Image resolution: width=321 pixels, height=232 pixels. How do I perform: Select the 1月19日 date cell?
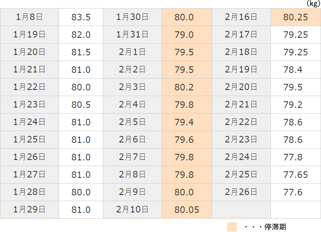tap(29, 35)
